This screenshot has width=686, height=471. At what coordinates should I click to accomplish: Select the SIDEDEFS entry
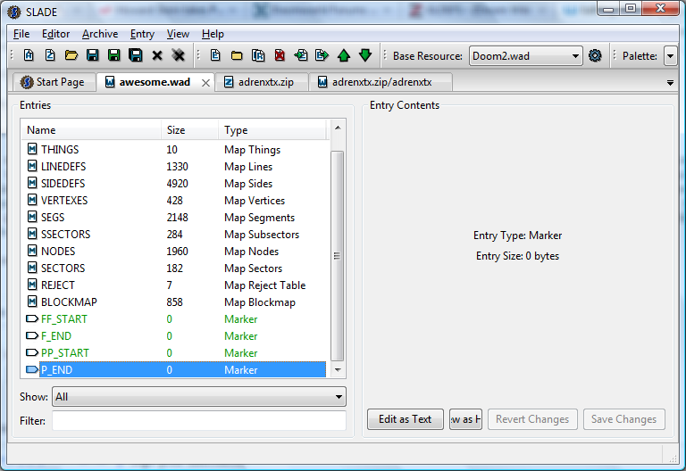click(x=174, y=184)
